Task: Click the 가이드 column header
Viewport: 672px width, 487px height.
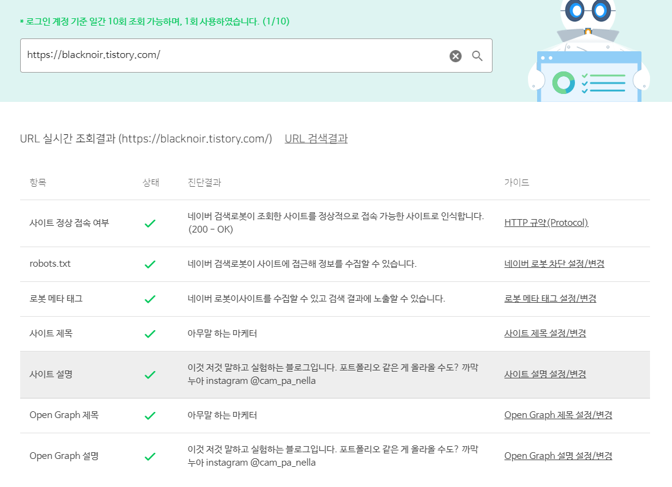Action: pyautogui.click(x=517, y=182)
